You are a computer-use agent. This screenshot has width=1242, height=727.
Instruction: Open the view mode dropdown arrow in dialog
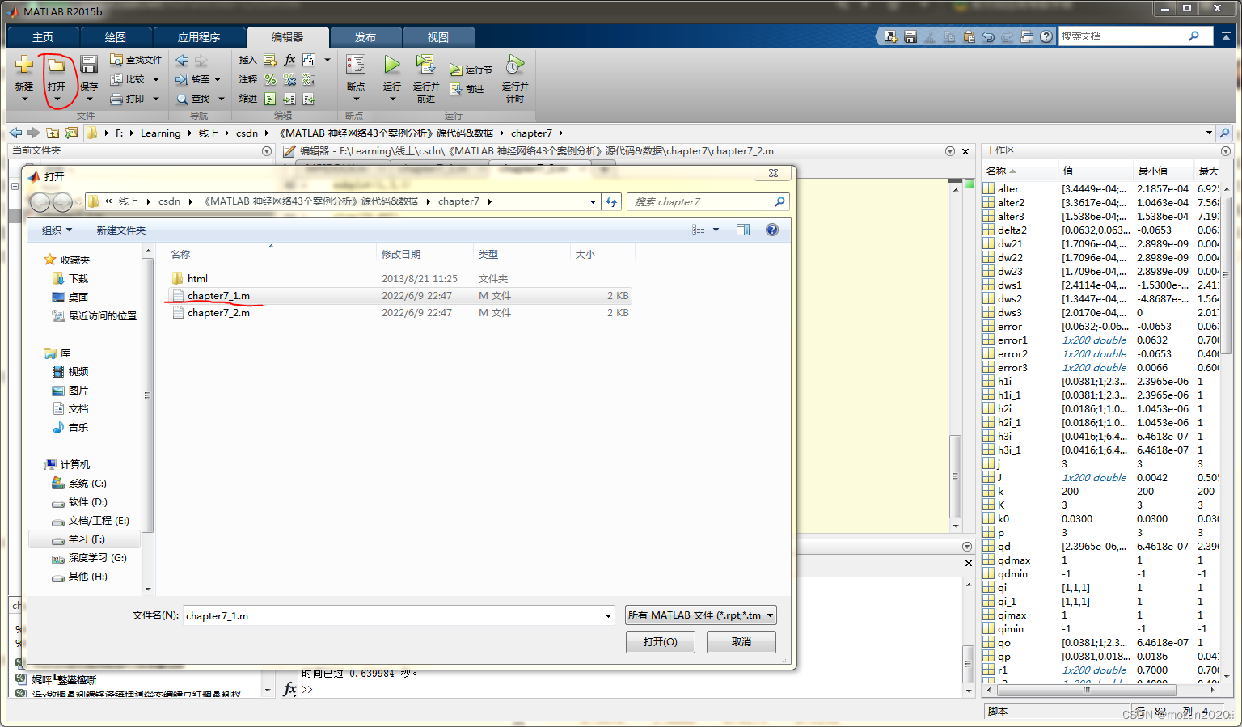tap(716, 230)
